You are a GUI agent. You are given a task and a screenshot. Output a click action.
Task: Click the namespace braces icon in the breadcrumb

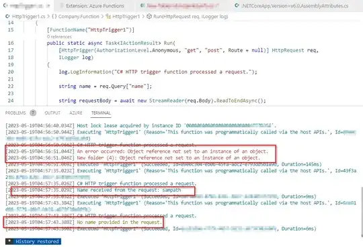(x=54, y=16)
